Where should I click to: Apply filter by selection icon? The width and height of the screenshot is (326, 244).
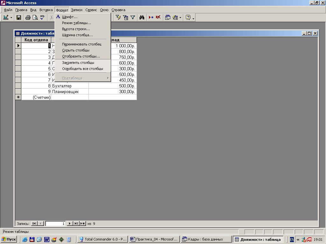[x=118, y=17]
